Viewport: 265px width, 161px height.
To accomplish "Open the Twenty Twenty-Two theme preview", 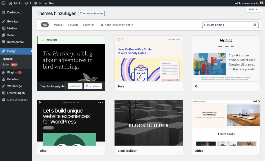I will 71,63.
